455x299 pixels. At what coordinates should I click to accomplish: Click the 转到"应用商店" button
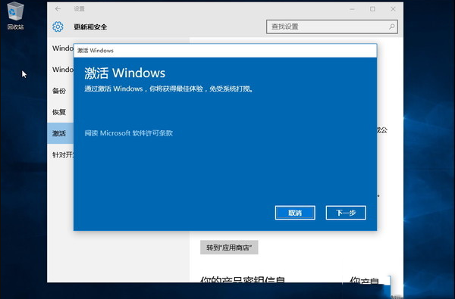(229, 248)
